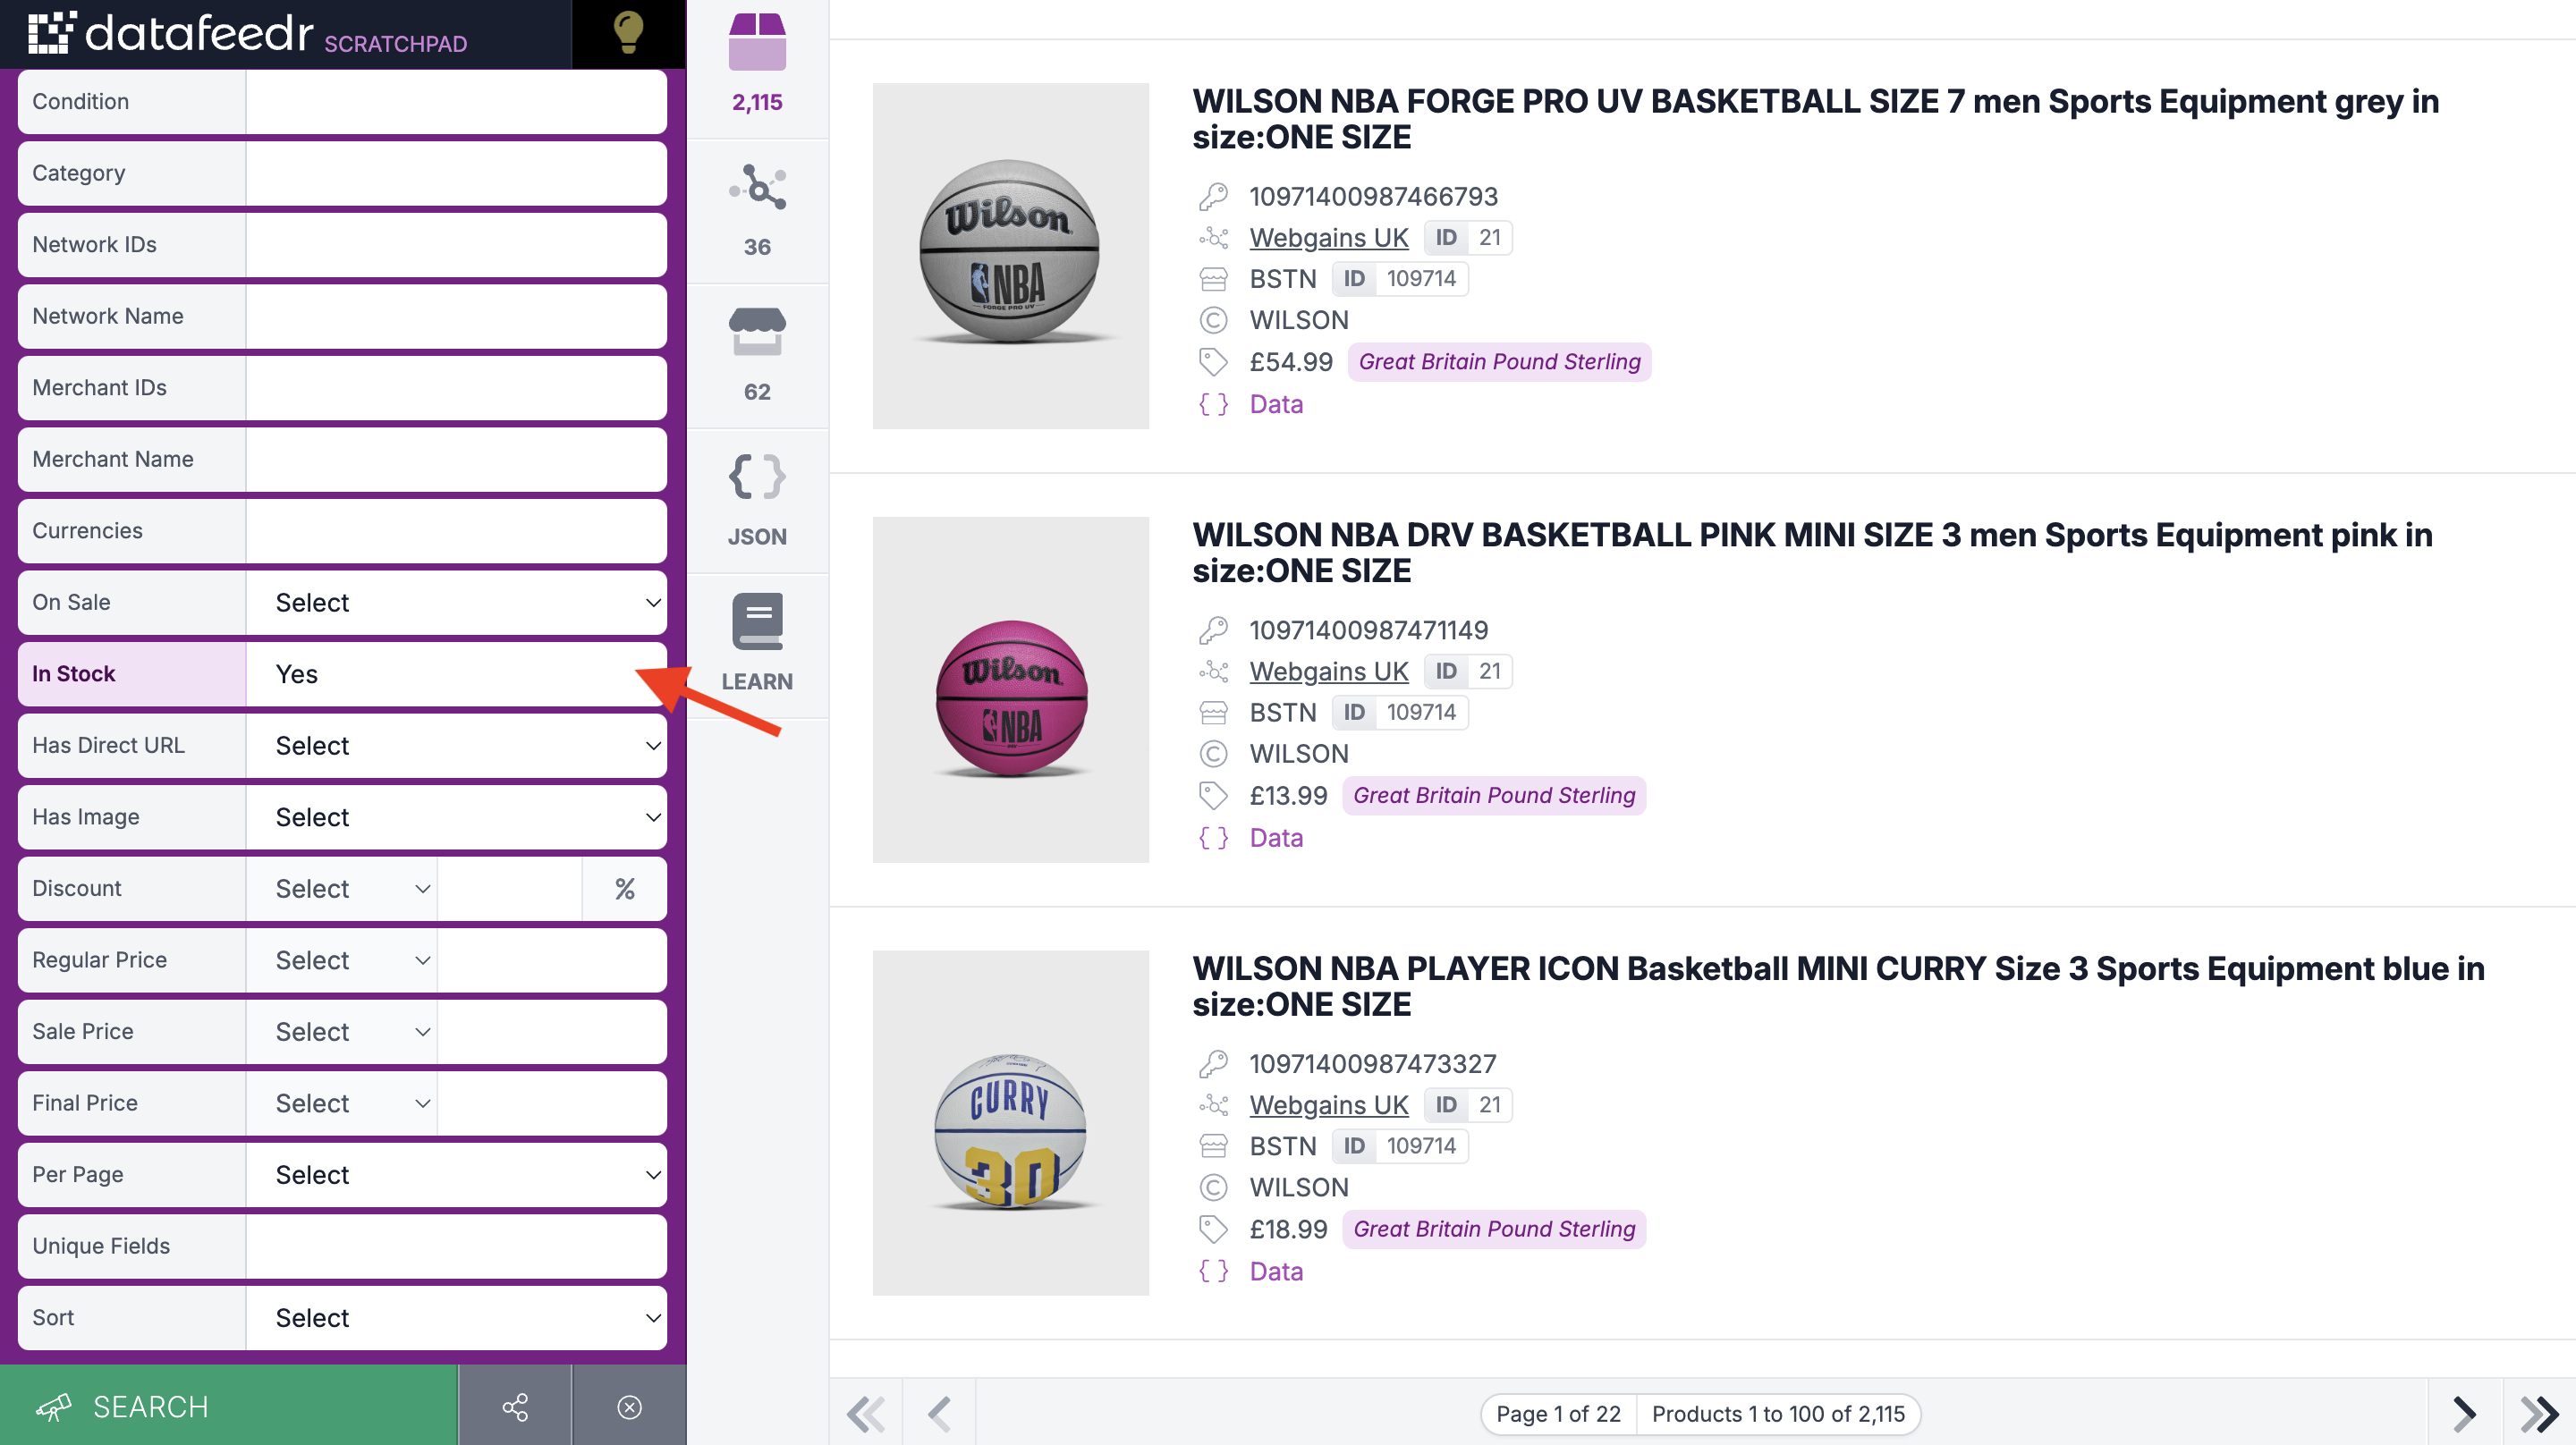2576x1445 pixels.
Task: Open Webgains UK link for Forge Pro basketball
Action: click(1328, 238)
